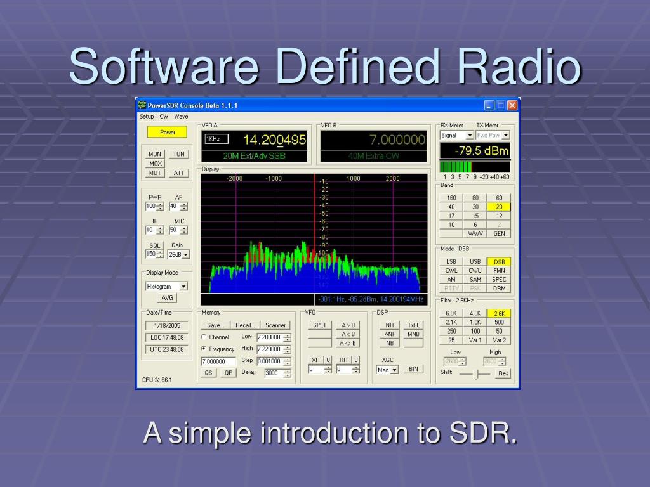
Task: Adjust the filter Shift slider
Action: [x=475, y=374]
